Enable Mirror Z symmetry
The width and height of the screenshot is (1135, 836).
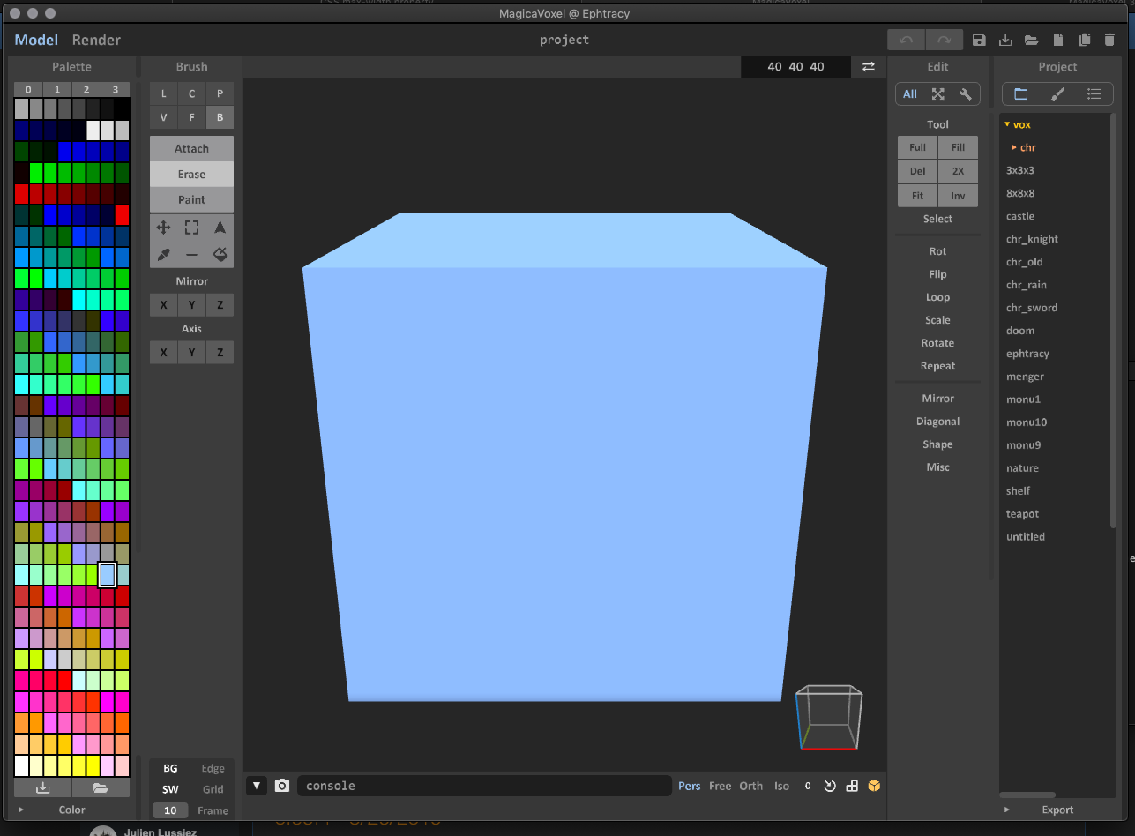click(220, 304)
